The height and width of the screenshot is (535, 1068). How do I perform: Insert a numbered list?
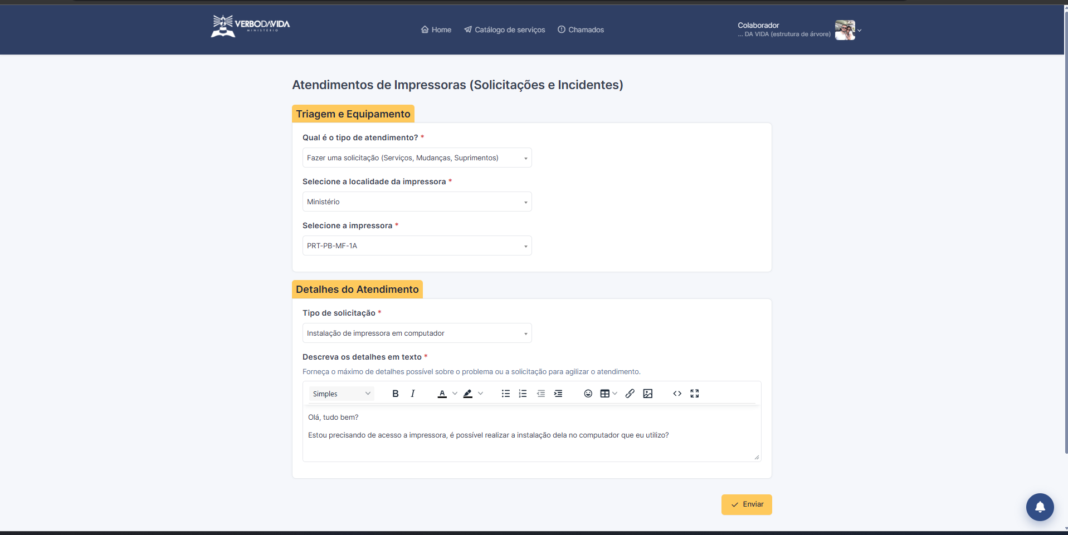pyautogui.click(x=523, y=394)
